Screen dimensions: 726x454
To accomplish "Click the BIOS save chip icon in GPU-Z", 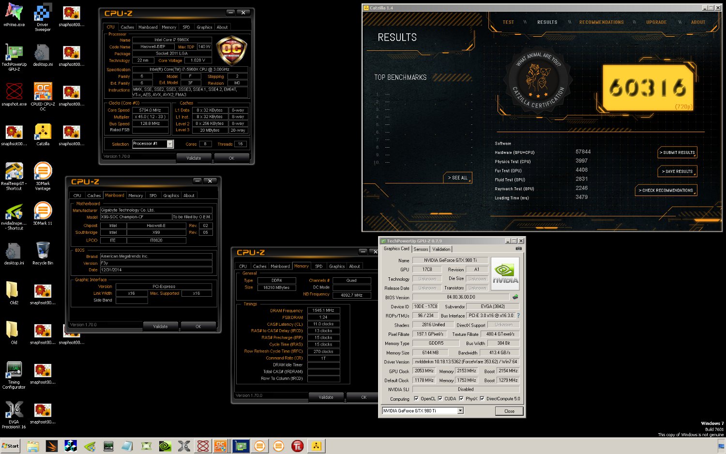I will pyautogui.click(x=515, y=297).
